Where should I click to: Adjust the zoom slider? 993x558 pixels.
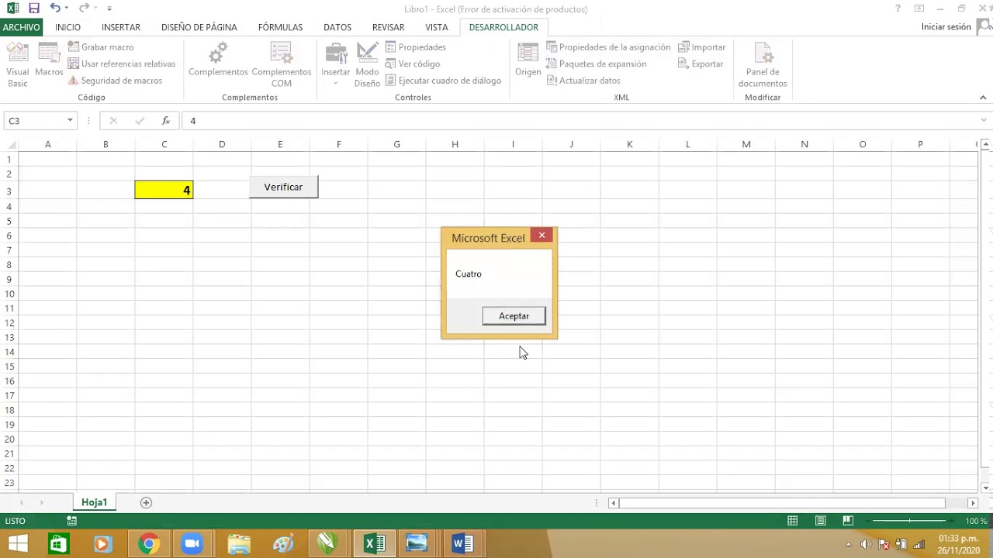(x=909, y=521)
